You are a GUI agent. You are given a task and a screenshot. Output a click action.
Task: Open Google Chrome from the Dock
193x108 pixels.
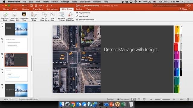click(x=73, y=104)
